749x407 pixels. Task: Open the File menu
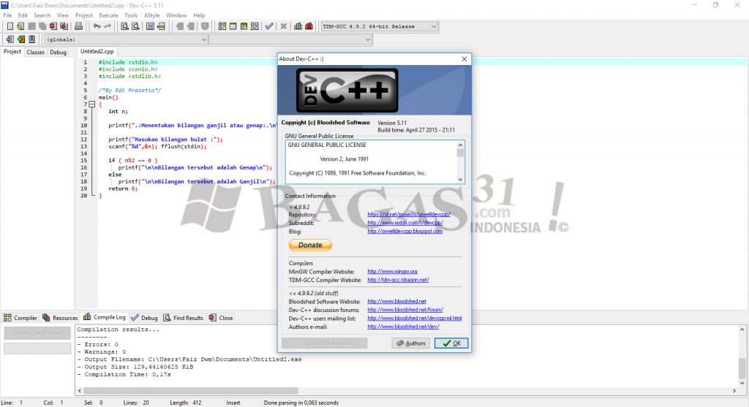pyautogui.click(x=7, y=15)
